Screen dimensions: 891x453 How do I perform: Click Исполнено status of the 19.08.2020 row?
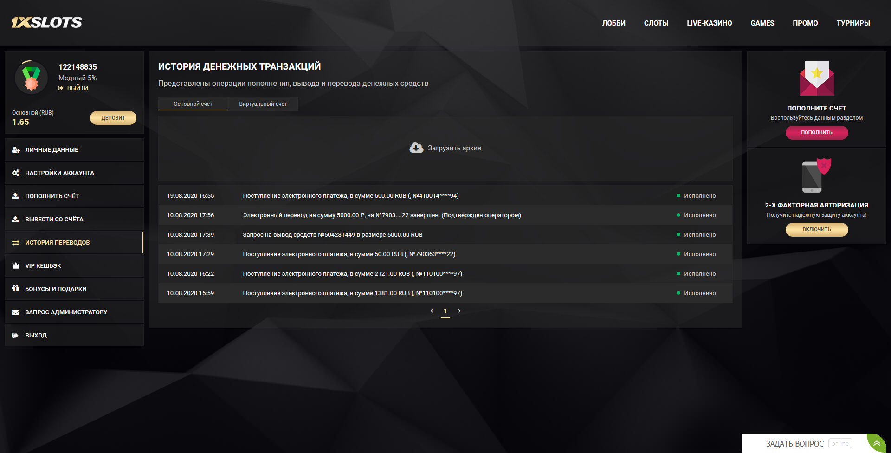coord(700,196)
